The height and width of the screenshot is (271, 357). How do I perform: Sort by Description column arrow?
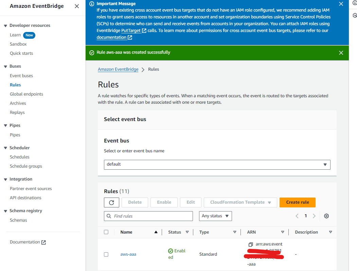[x=331, y=232]
